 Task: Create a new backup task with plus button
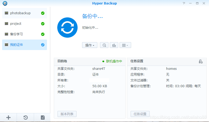point(8,118)
